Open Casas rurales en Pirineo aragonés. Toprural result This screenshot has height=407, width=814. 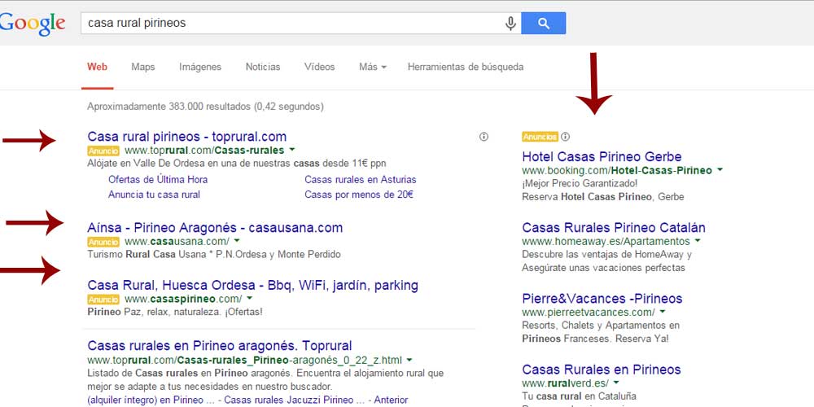click(x=220, y=346)
